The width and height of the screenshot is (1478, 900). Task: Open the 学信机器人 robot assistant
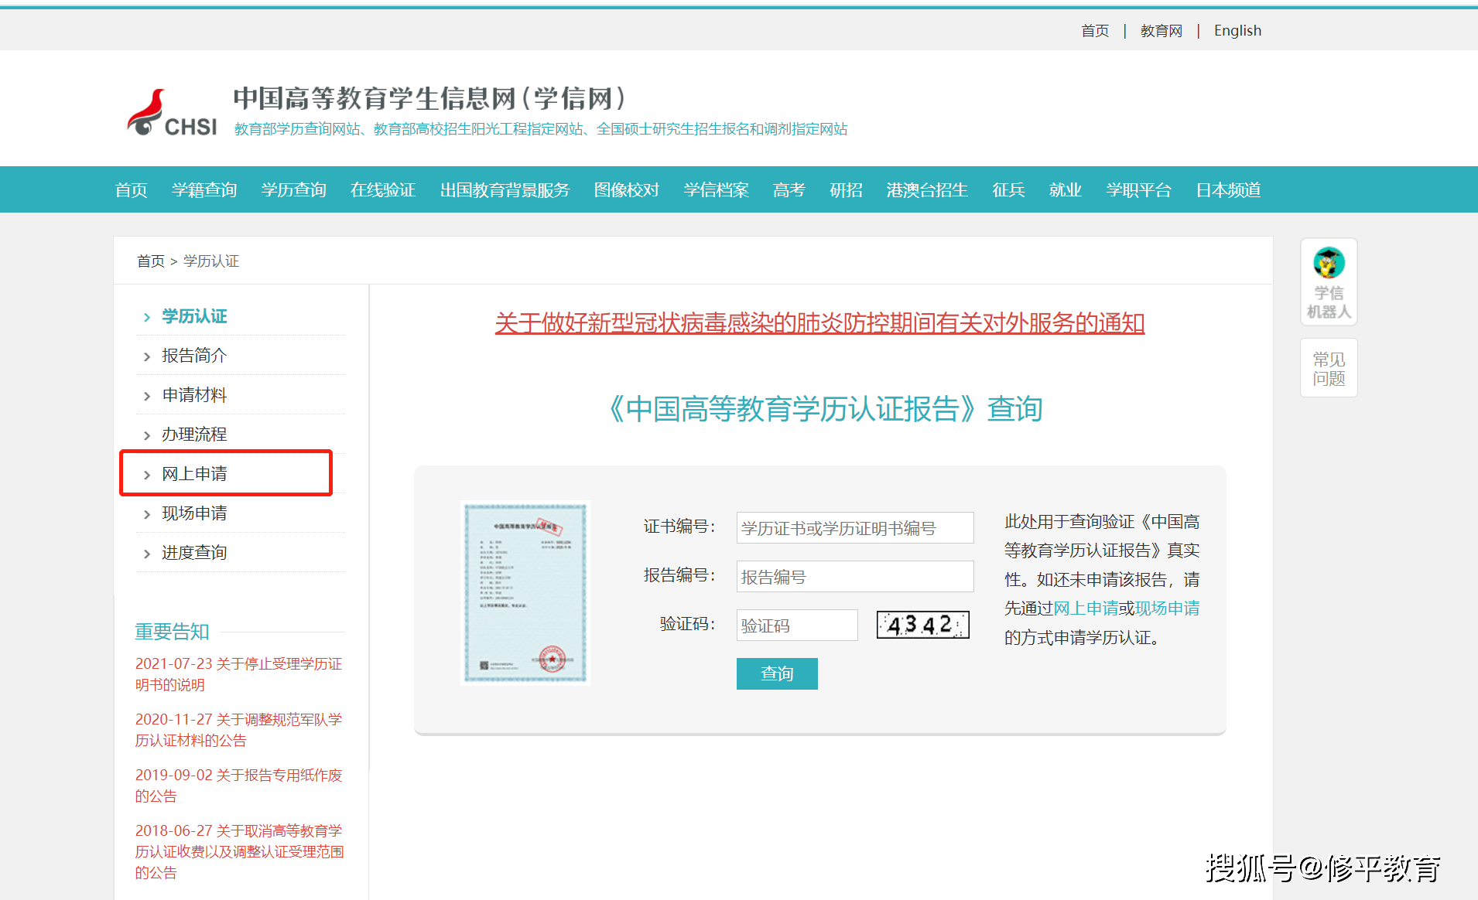pyautogui.click(x=1329, y=282)
